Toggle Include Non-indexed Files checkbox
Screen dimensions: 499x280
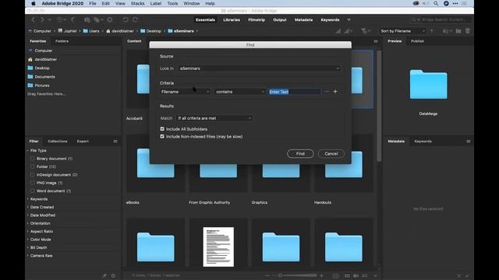(x=162, y=137)
